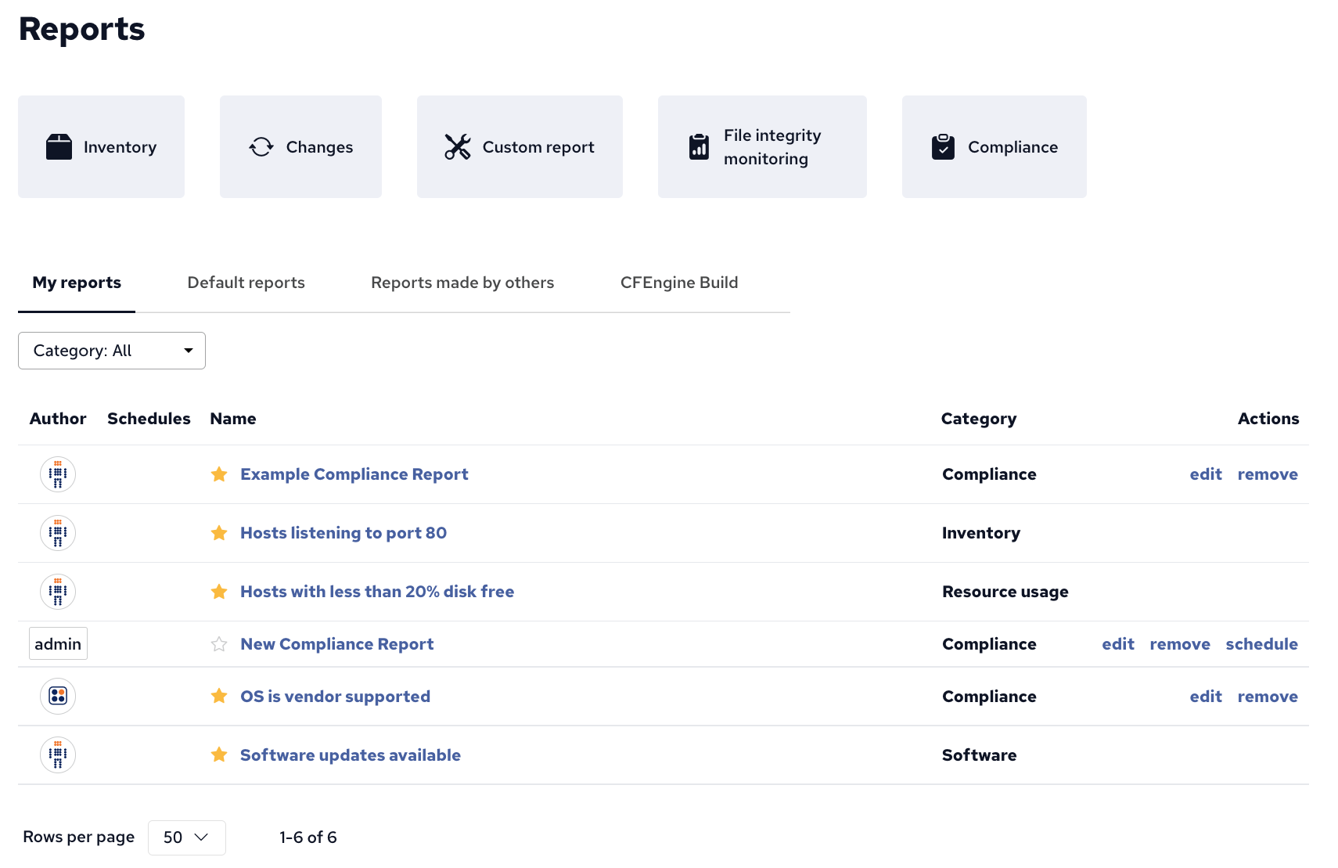This screenshot has height=868, width=1338.
Task: Toggle star for Hosts listening to port 80
Action: tap(219, 533)
